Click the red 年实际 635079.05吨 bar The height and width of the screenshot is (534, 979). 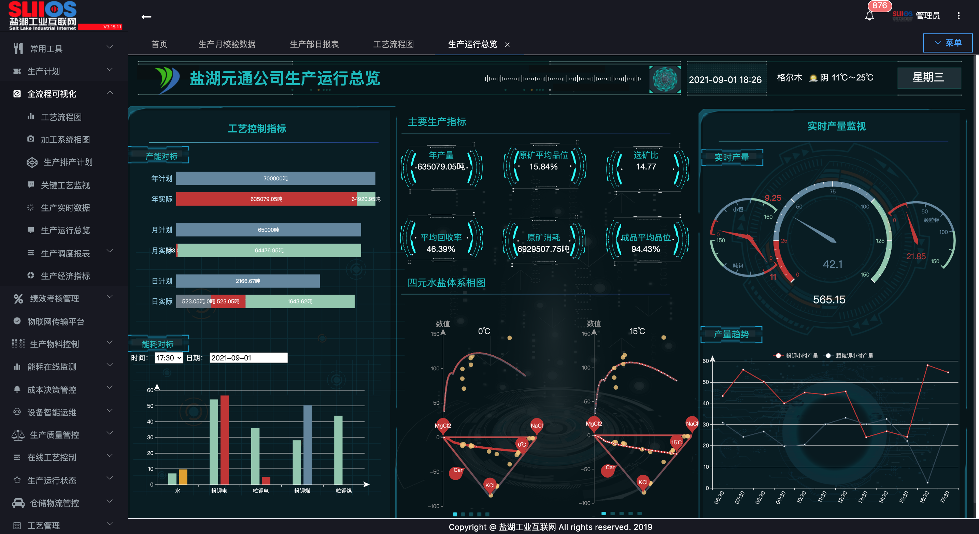pos(266,199)
